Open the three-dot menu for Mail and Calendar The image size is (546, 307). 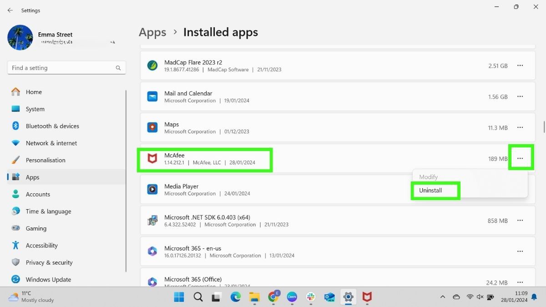point(520,96)
